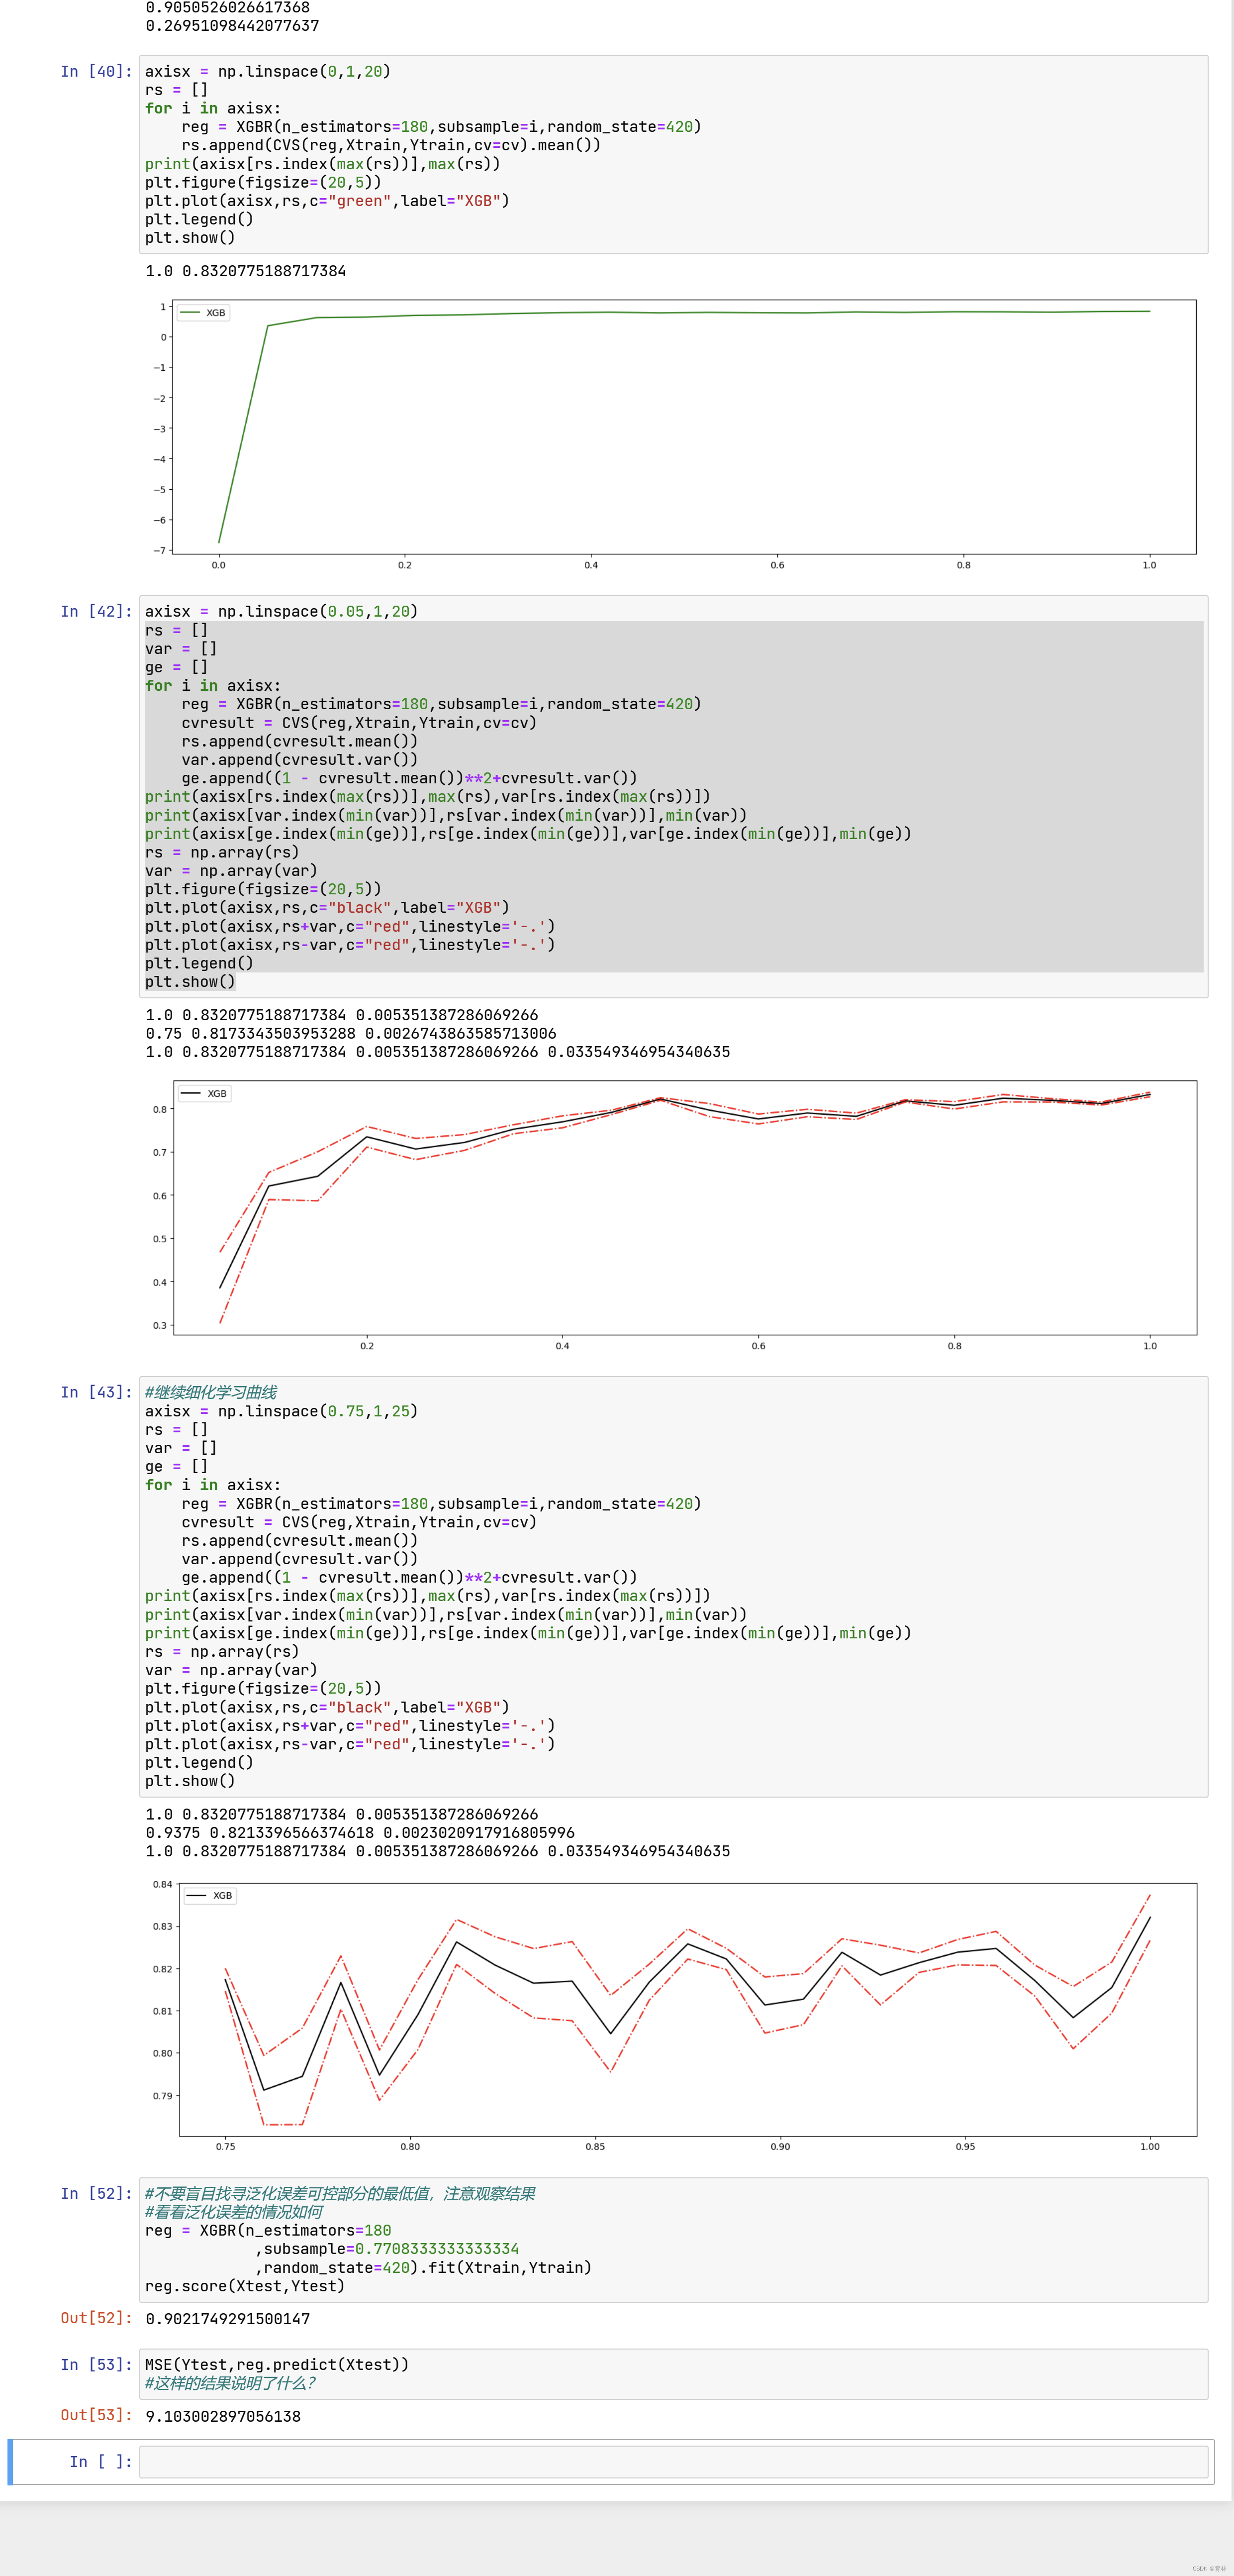
Task: Click the line 'axisx = np.linspace(0,1,20)'
Action: coord(268,71)
